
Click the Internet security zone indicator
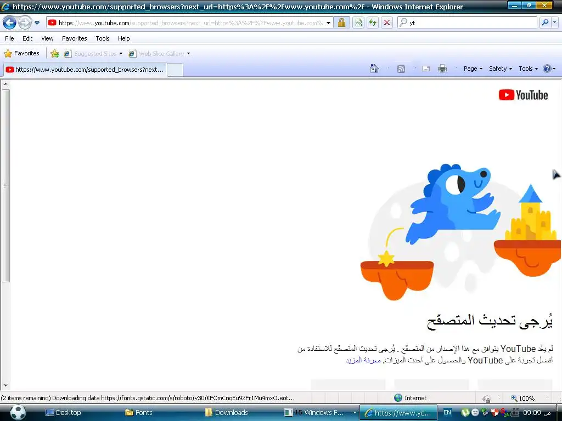tap(411, 398)
